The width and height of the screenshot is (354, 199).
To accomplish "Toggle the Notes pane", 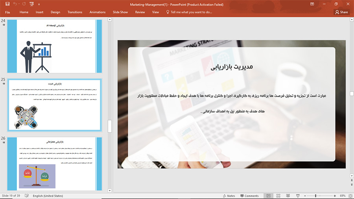I will pyautogui.click(x=228, y=195).
